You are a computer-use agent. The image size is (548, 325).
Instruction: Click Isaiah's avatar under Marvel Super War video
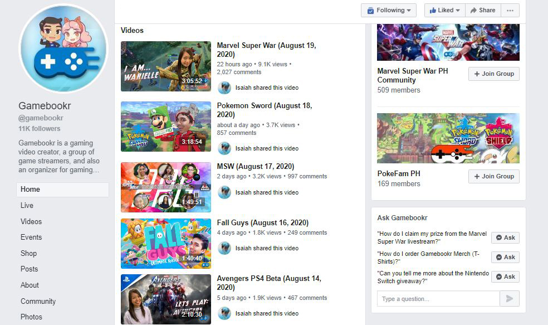(x=224, y=88)
